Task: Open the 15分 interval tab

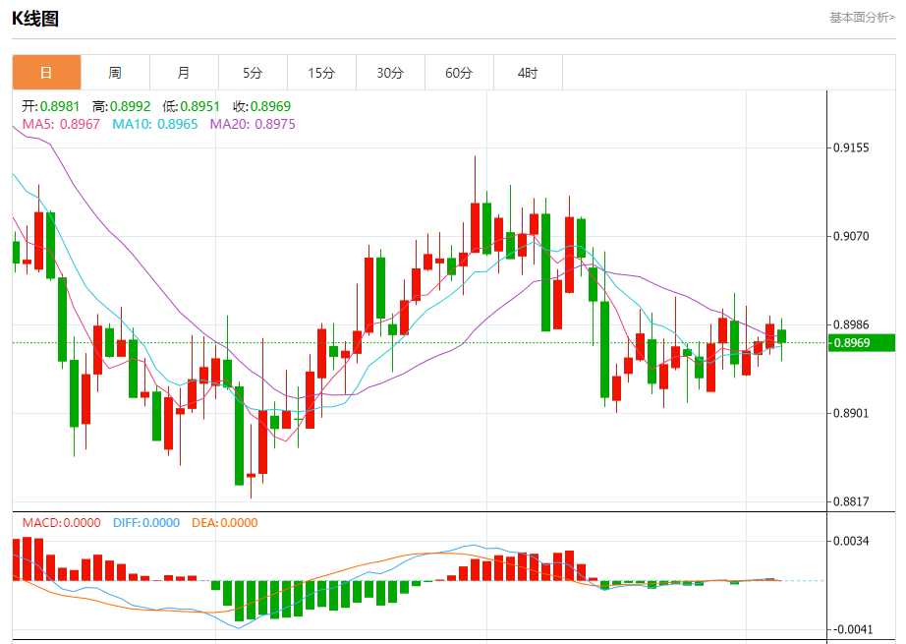Action: point(321,73)
